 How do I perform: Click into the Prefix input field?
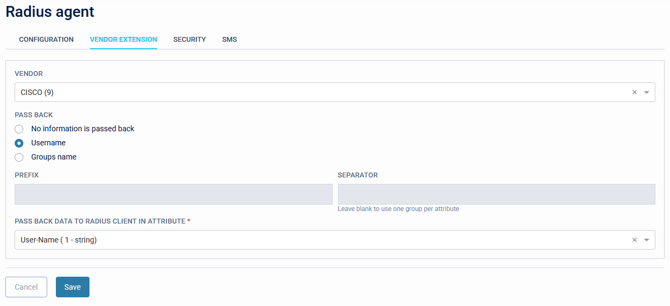tap(173, 194)
